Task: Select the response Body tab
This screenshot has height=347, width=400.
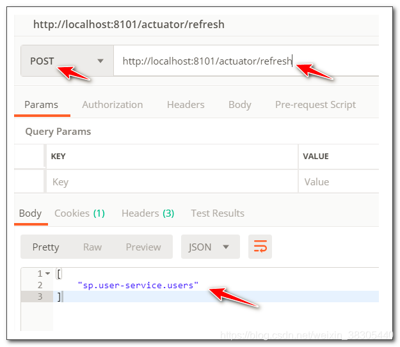Action: [30, 213]
